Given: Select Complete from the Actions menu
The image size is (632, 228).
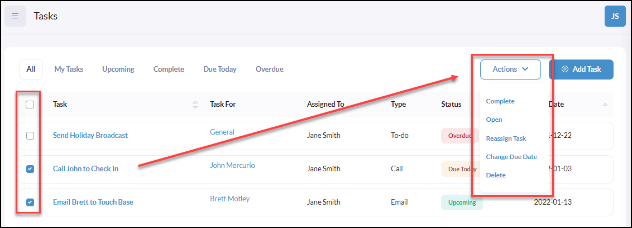Looking at the screenshot, I should (x=500, y=101).
